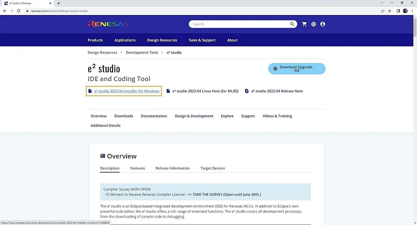The image size is (417, 225).
Task: Open a new browser tab
Action: click(x=59, y=3)
